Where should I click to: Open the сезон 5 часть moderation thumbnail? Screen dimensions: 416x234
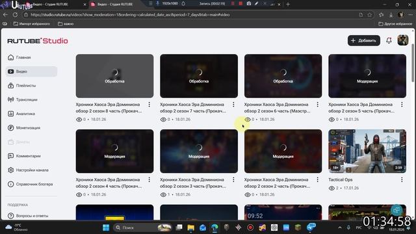point(367,76)
